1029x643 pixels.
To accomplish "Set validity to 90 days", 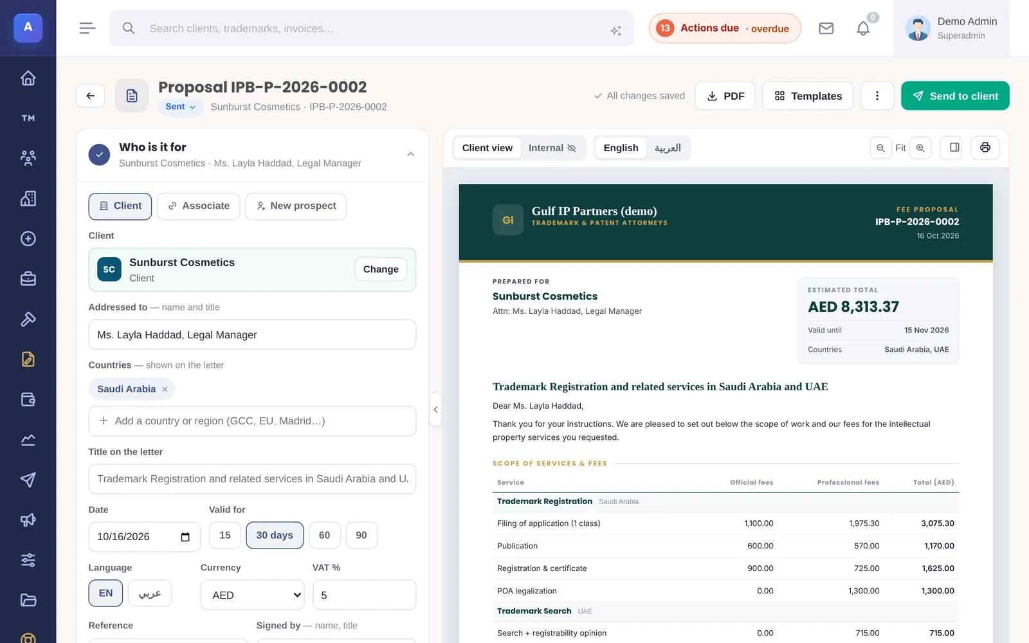I will click(361, 536).
